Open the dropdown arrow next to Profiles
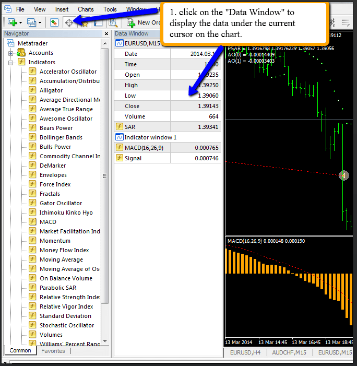This screenshot has height=366, width=357. [x=40, y=22]
